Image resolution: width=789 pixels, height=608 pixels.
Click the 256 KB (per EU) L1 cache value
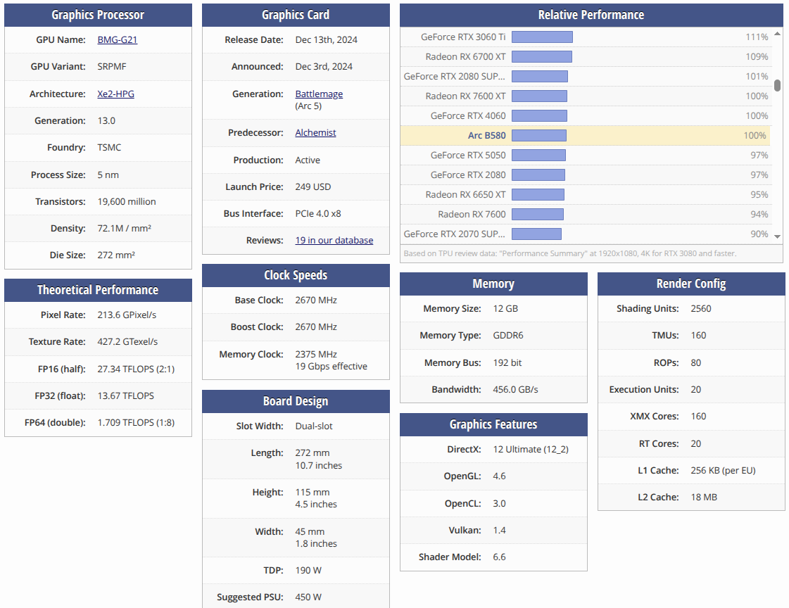click(x=723, y=470)
